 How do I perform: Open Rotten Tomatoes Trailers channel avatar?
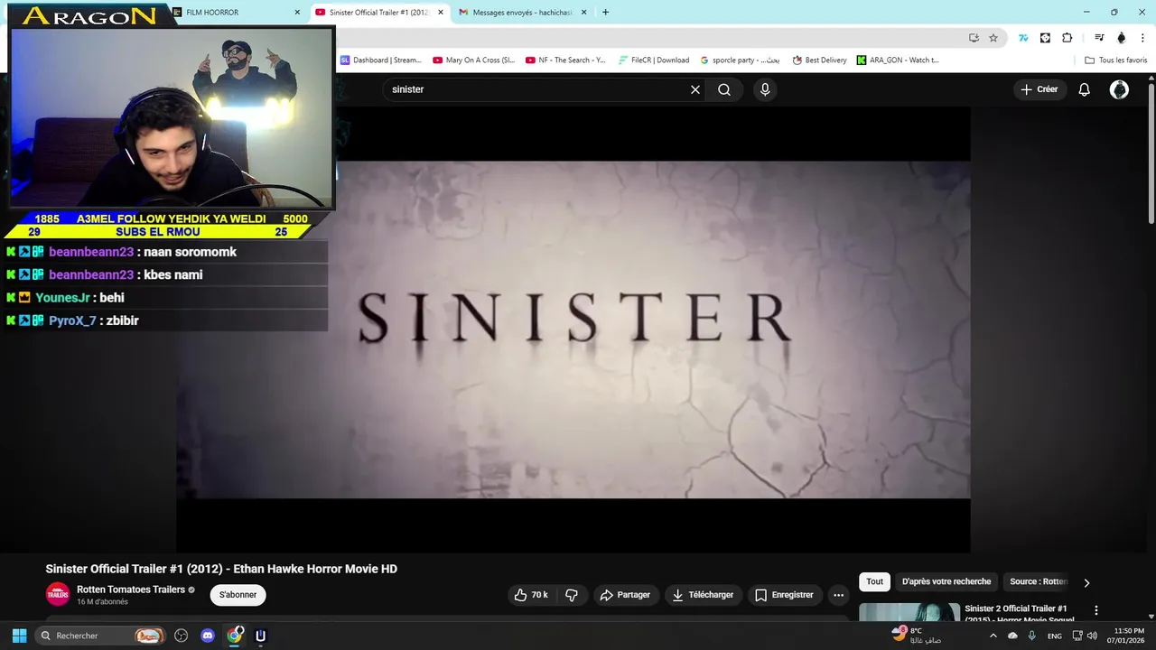point(58,594)
